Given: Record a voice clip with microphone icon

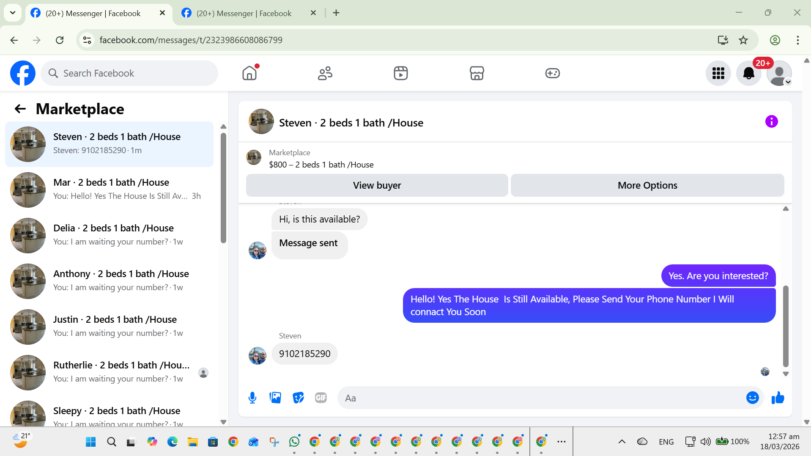Looking at the screenshot, I should (x=252, y=398).
